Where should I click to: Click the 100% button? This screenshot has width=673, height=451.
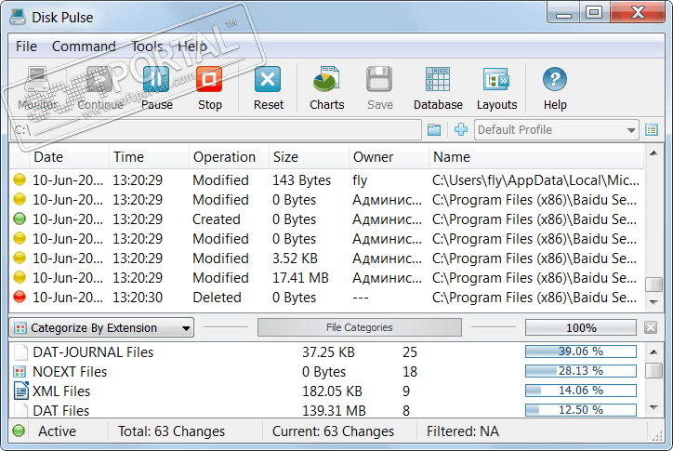point(581,327)
